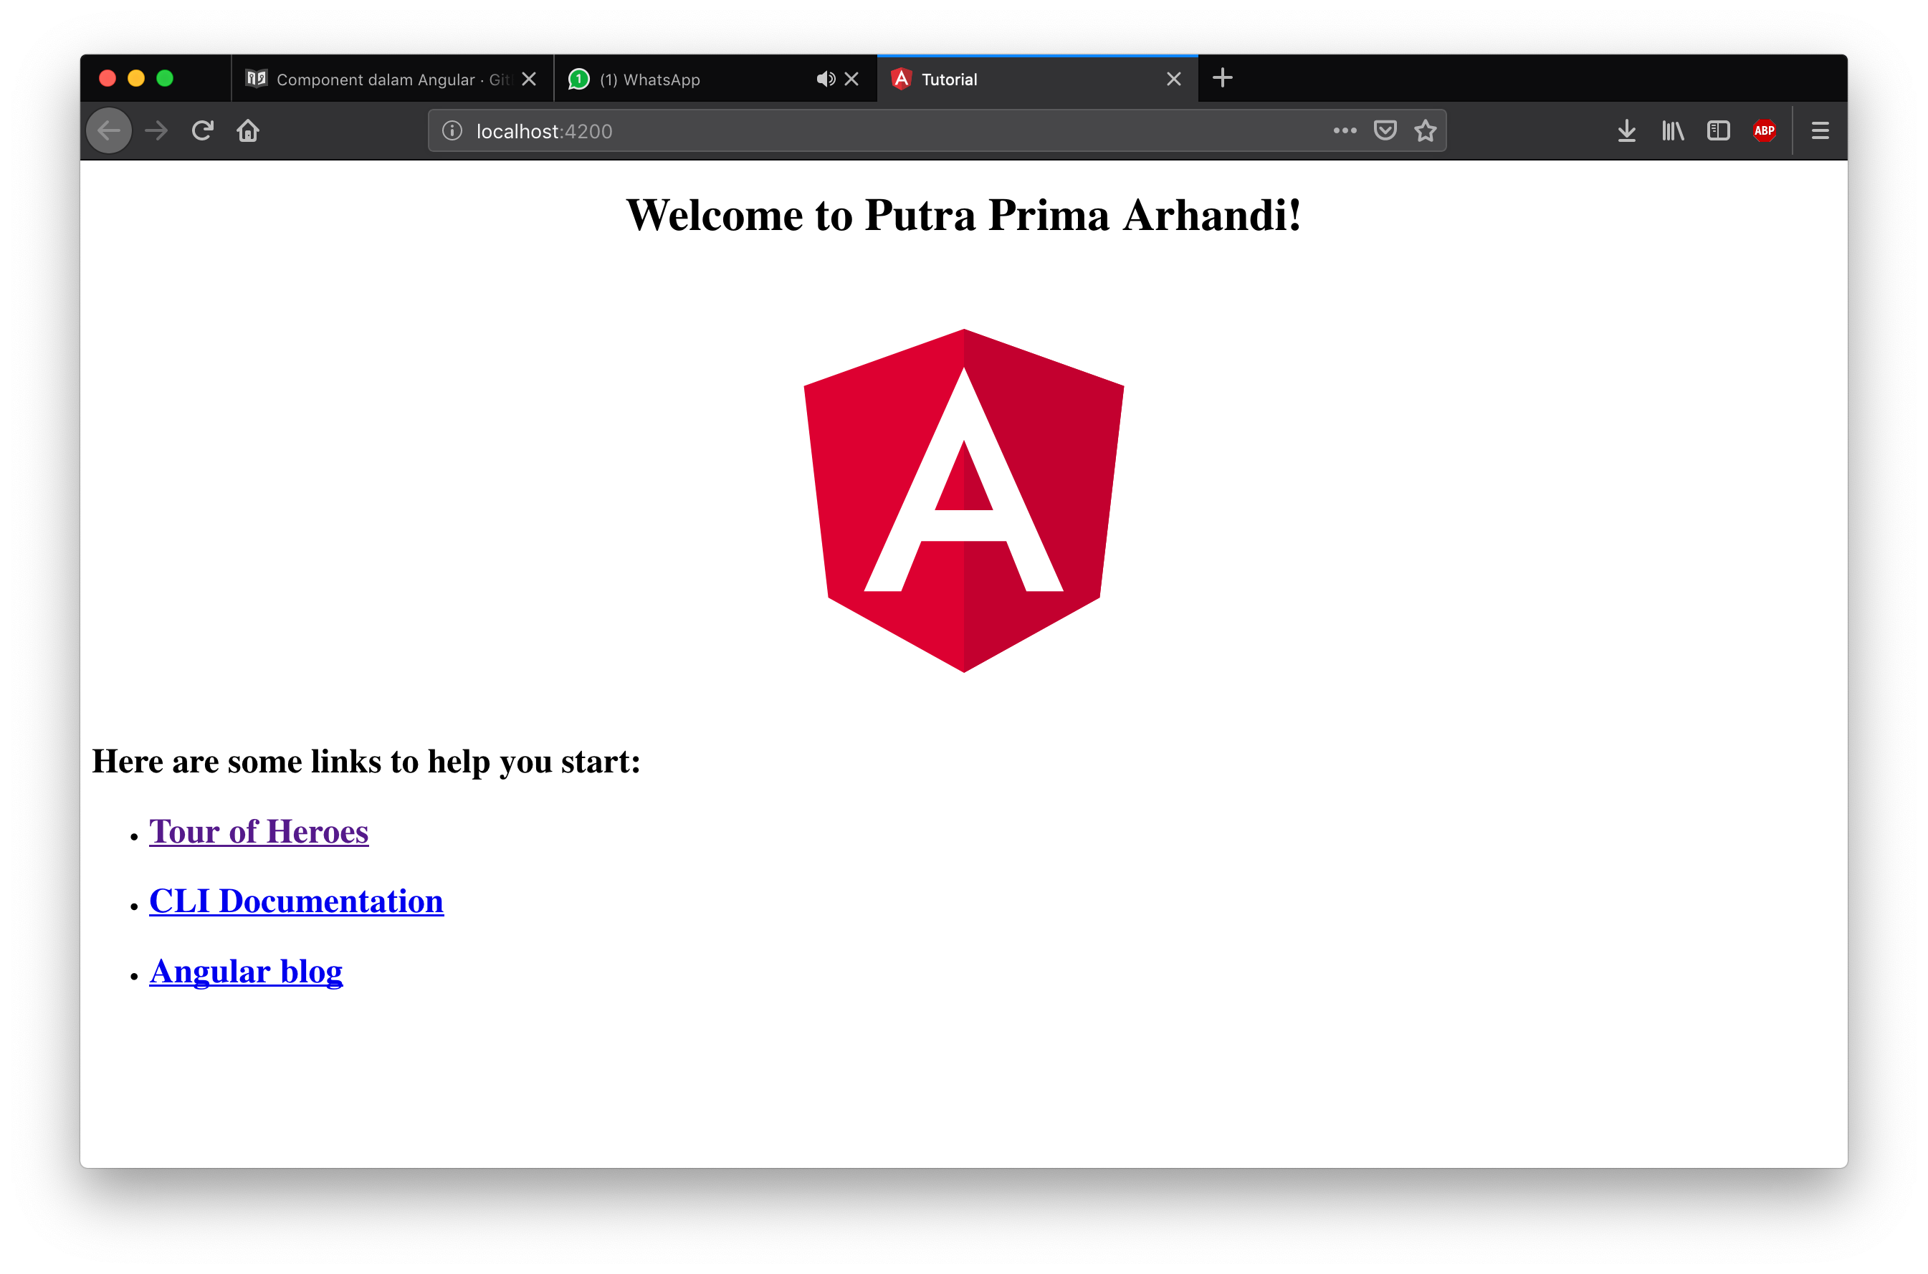Image resolution: width=1928 pixels, height=1274 pixels.
Task: Close the WhatsApp tab
Action: (851, 79)
